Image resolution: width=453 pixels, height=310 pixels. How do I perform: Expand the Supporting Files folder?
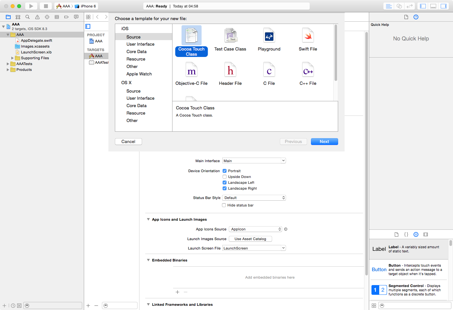pos(13,58)
